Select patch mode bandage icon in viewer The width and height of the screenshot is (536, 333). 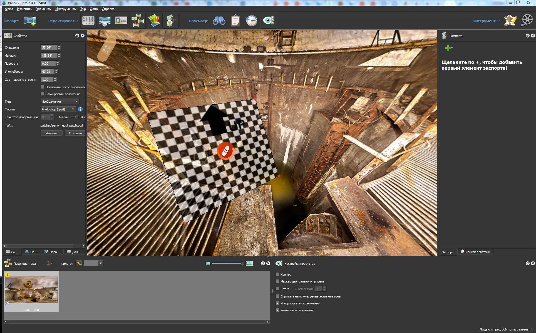[x=106, y=49]
